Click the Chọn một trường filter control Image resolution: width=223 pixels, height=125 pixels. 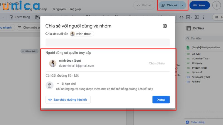[x=29, y=27]
